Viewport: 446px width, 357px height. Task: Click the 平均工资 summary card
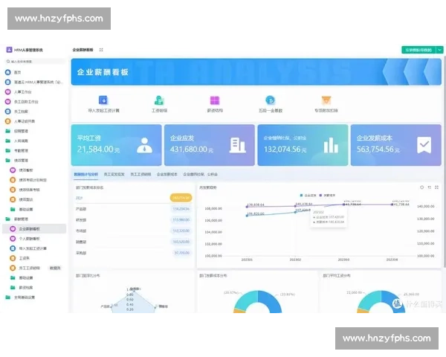click(116, 144)
